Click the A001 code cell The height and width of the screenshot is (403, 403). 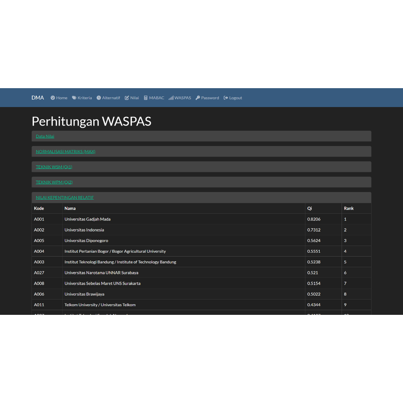click(x=47, y=219)
